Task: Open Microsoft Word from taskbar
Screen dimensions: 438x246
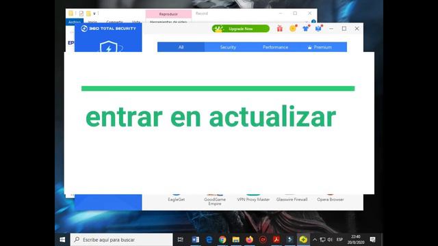Action: (195, 240)
